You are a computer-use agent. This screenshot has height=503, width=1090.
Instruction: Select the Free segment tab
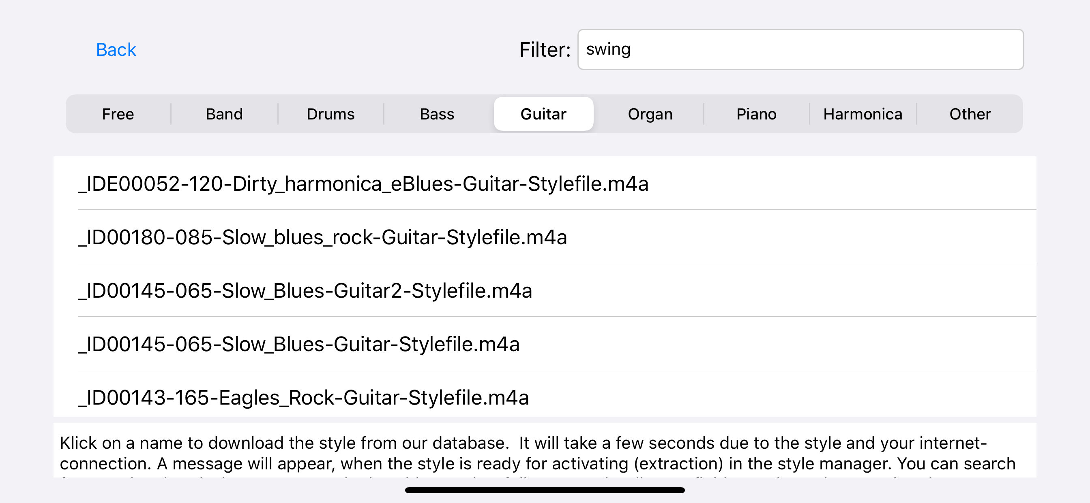click(118, 114)
